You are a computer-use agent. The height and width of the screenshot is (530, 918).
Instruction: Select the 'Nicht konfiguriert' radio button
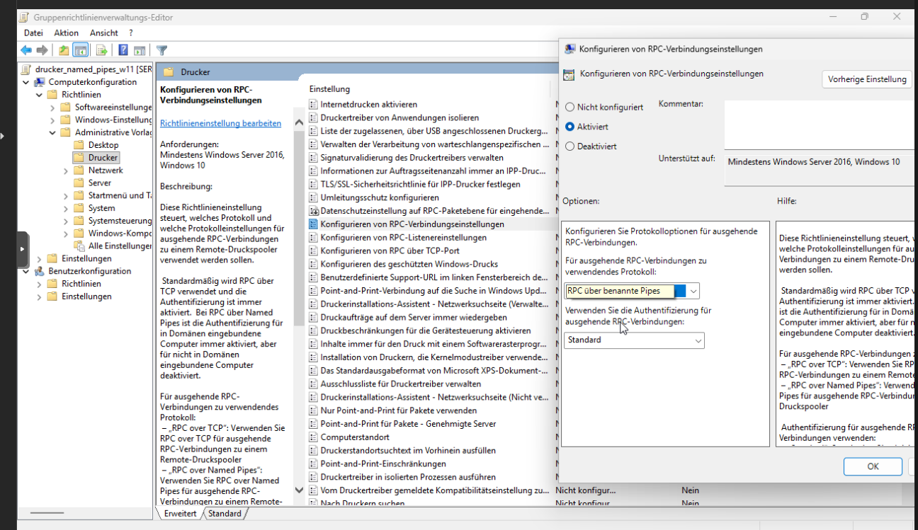(570, 108)
